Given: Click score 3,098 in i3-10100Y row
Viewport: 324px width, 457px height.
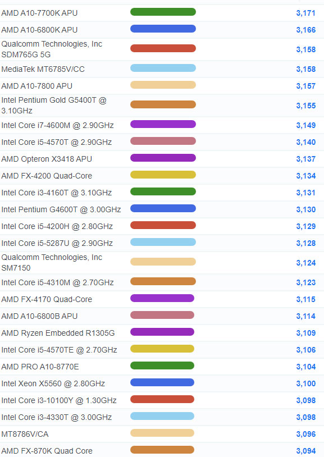Looking at the screenshot, I should click(305, 401).
